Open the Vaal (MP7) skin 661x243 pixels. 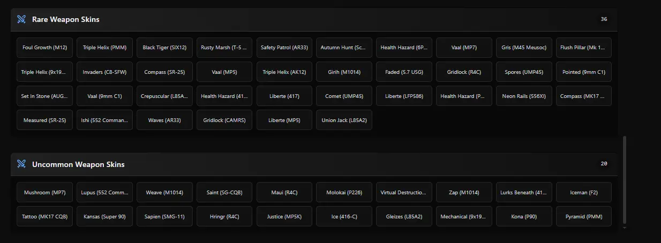(464, 48)
